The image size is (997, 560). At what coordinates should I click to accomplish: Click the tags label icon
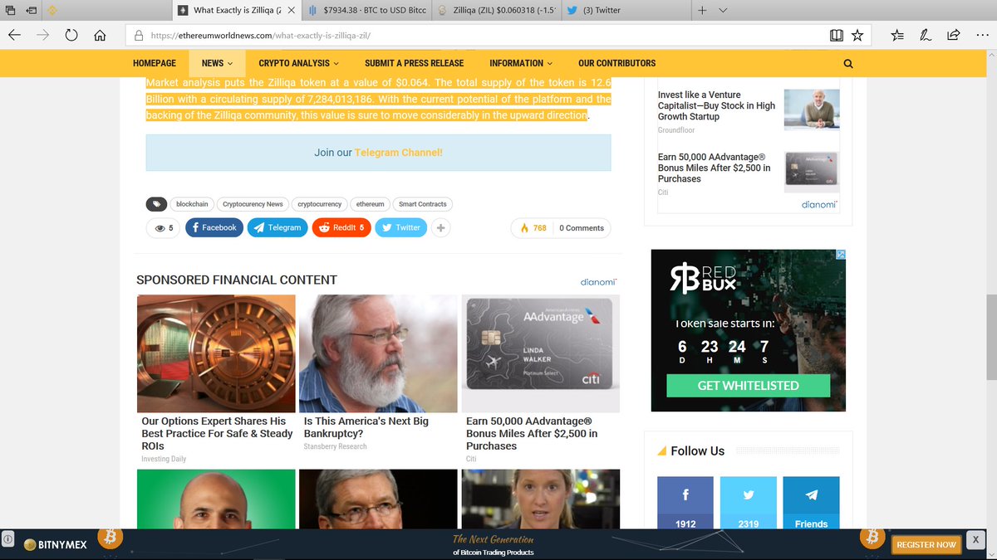click(156, 204)
